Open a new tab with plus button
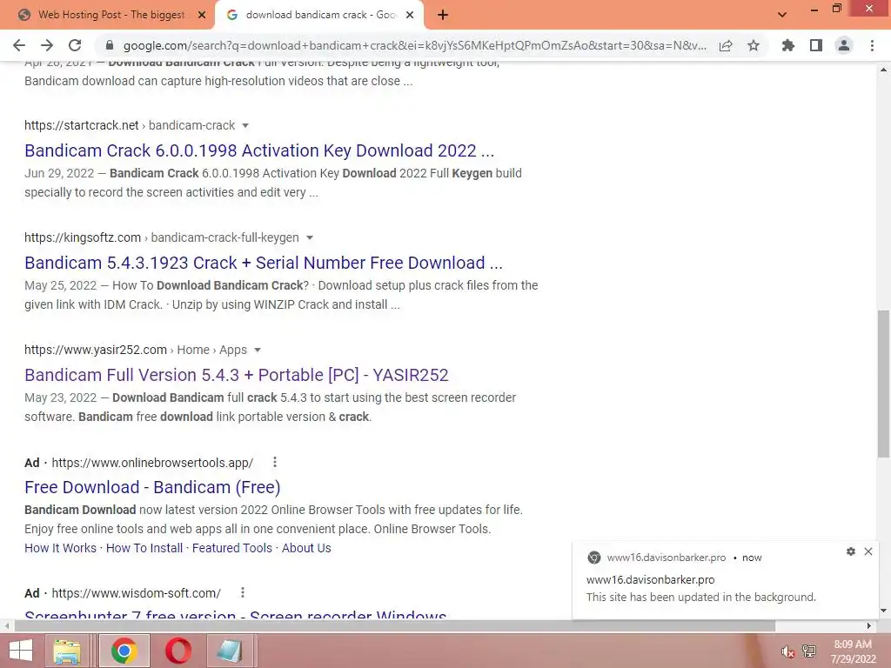The height and width of the screenshot is (668, 891). [443, 16]
